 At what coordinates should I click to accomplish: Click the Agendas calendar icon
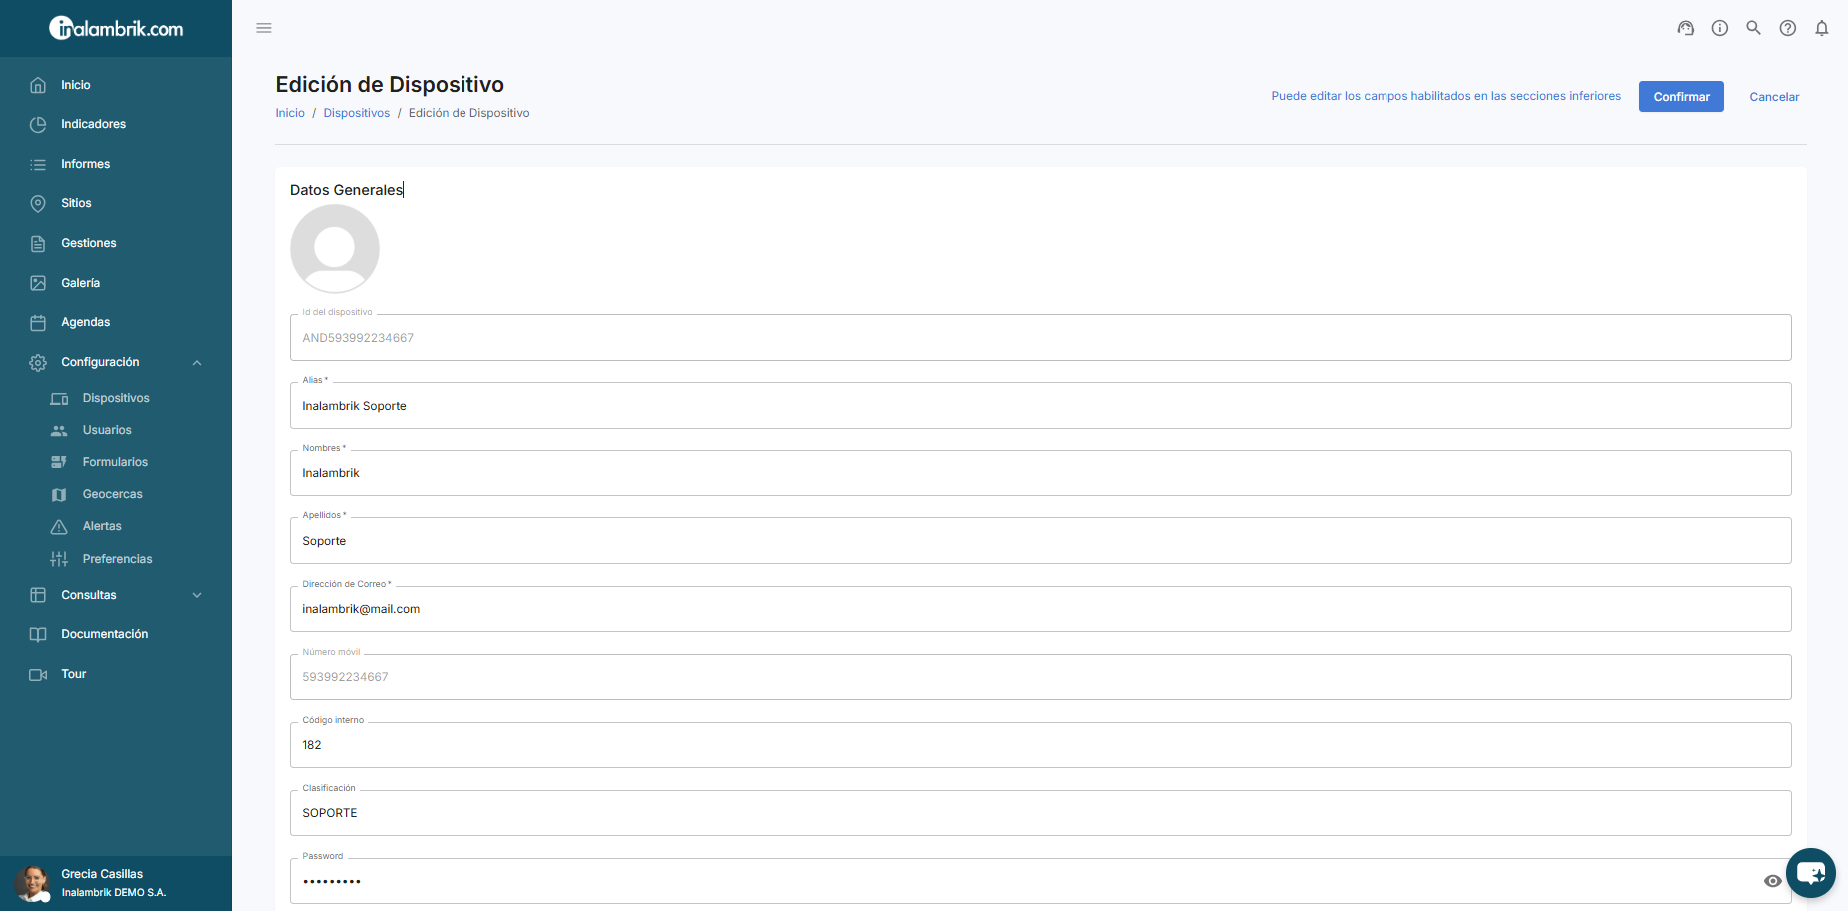pyautogui.click(x=38, y=322)
